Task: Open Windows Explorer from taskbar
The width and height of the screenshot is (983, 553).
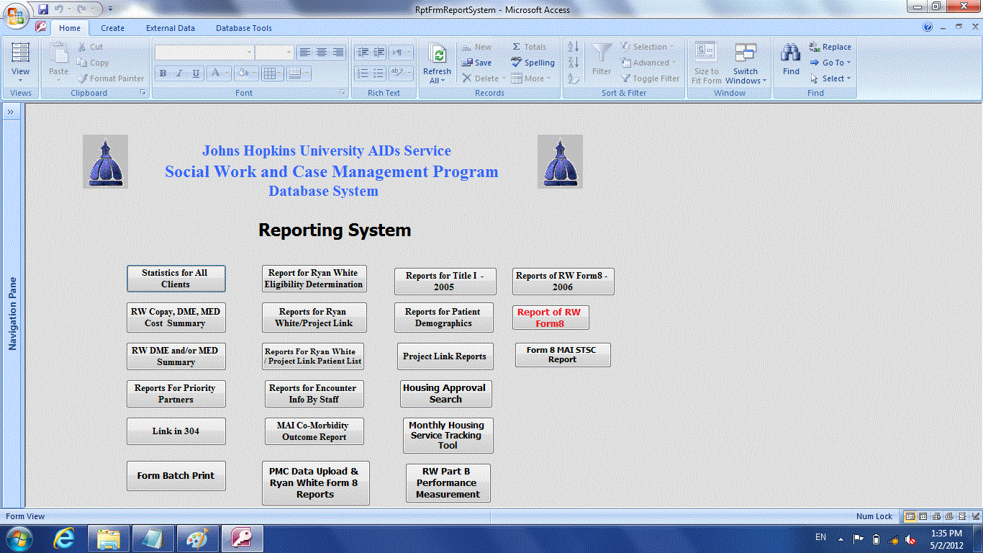Action: pos(109,539)
